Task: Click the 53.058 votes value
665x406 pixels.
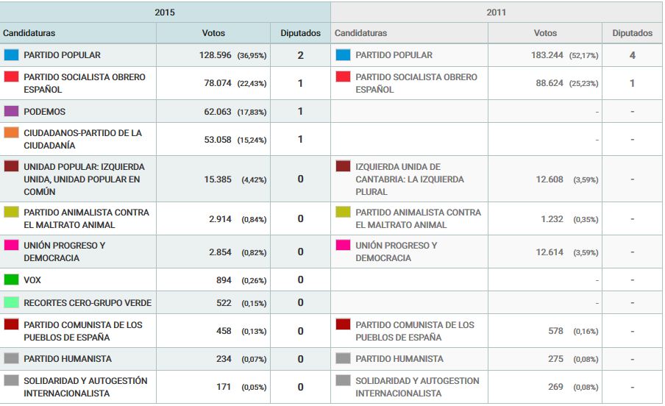Action: tap(218, 140)
